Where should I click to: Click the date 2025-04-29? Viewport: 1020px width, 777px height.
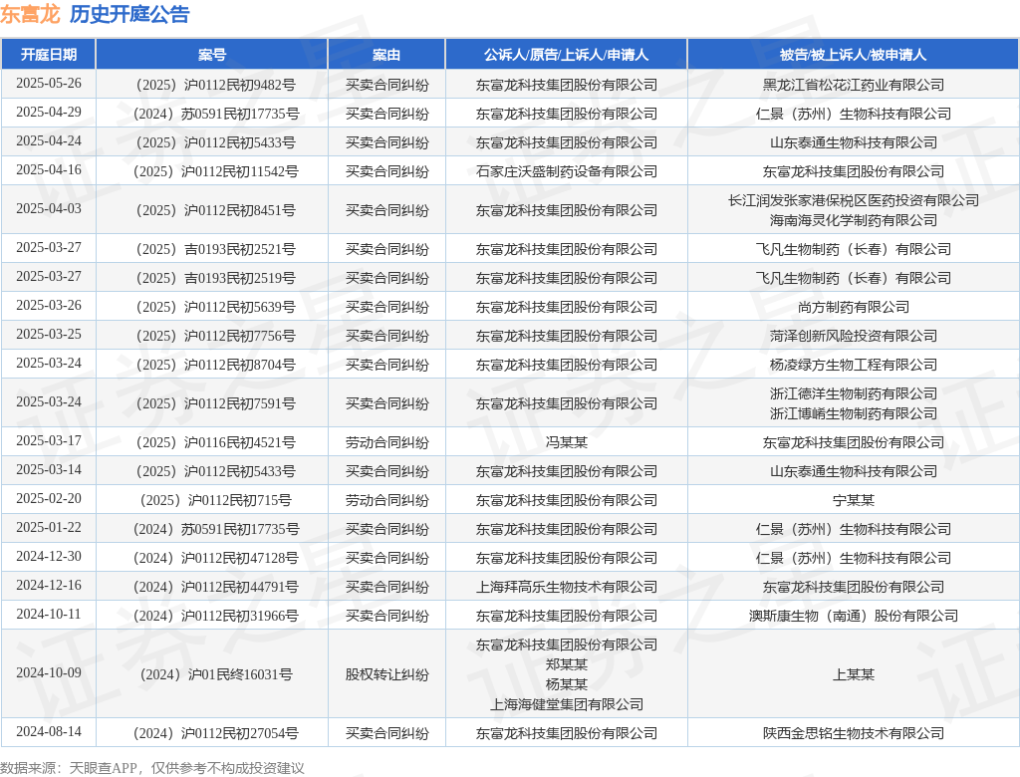49,112
